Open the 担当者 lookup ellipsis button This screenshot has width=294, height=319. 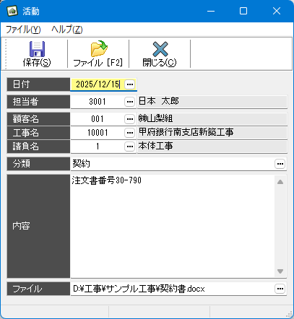tap(130, 102)
